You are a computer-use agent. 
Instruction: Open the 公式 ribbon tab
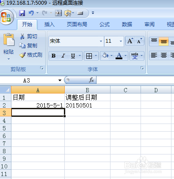(105, 25)
